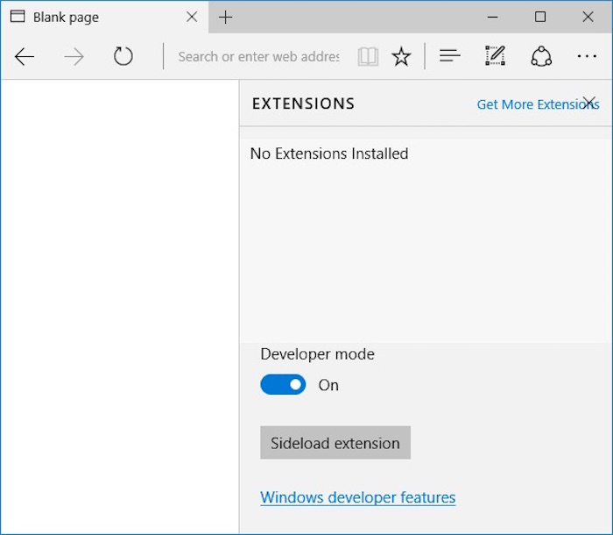
Task: Turn off the Developer mode toggle
Action: point(283,385)
